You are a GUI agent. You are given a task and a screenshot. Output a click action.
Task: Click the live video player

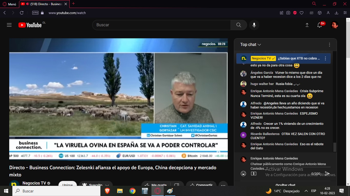[118, 99]
